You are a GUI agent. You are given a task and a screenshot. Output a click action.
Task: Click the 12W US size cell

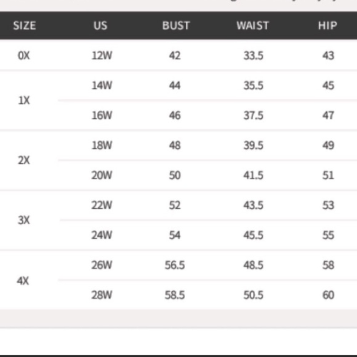coord(102,56)
